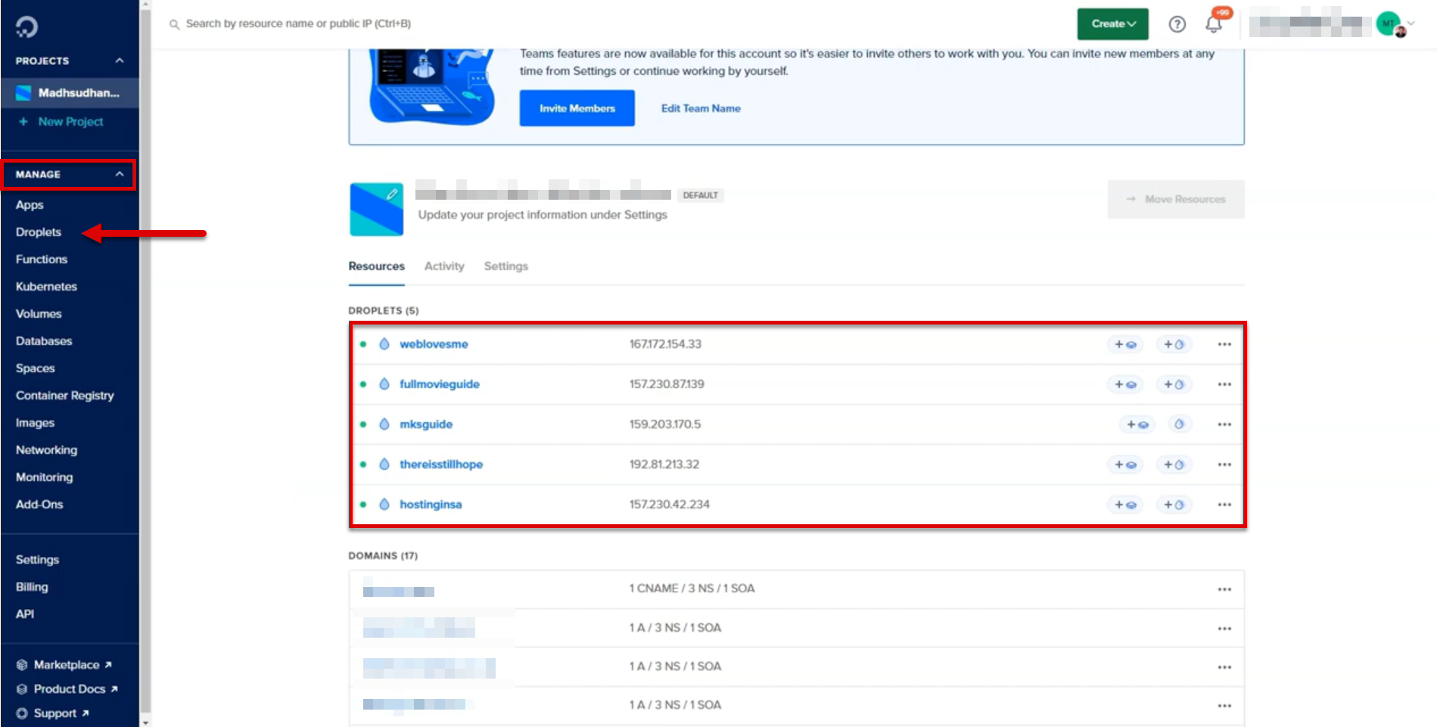This screenshot has width=1437, height=727.
Task: Open the more options menu for hostinginsa
Action: point(1224,505)
